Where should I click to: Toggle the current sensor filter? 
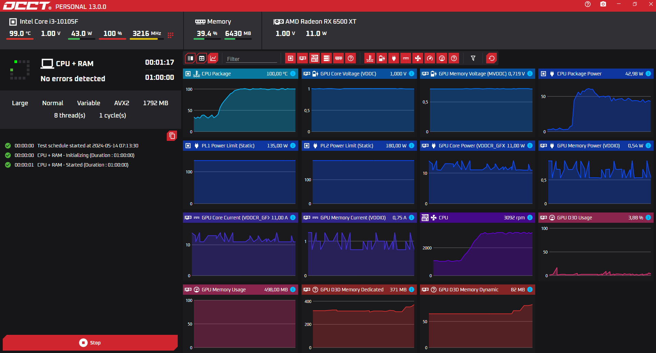(x=406, y=58)
